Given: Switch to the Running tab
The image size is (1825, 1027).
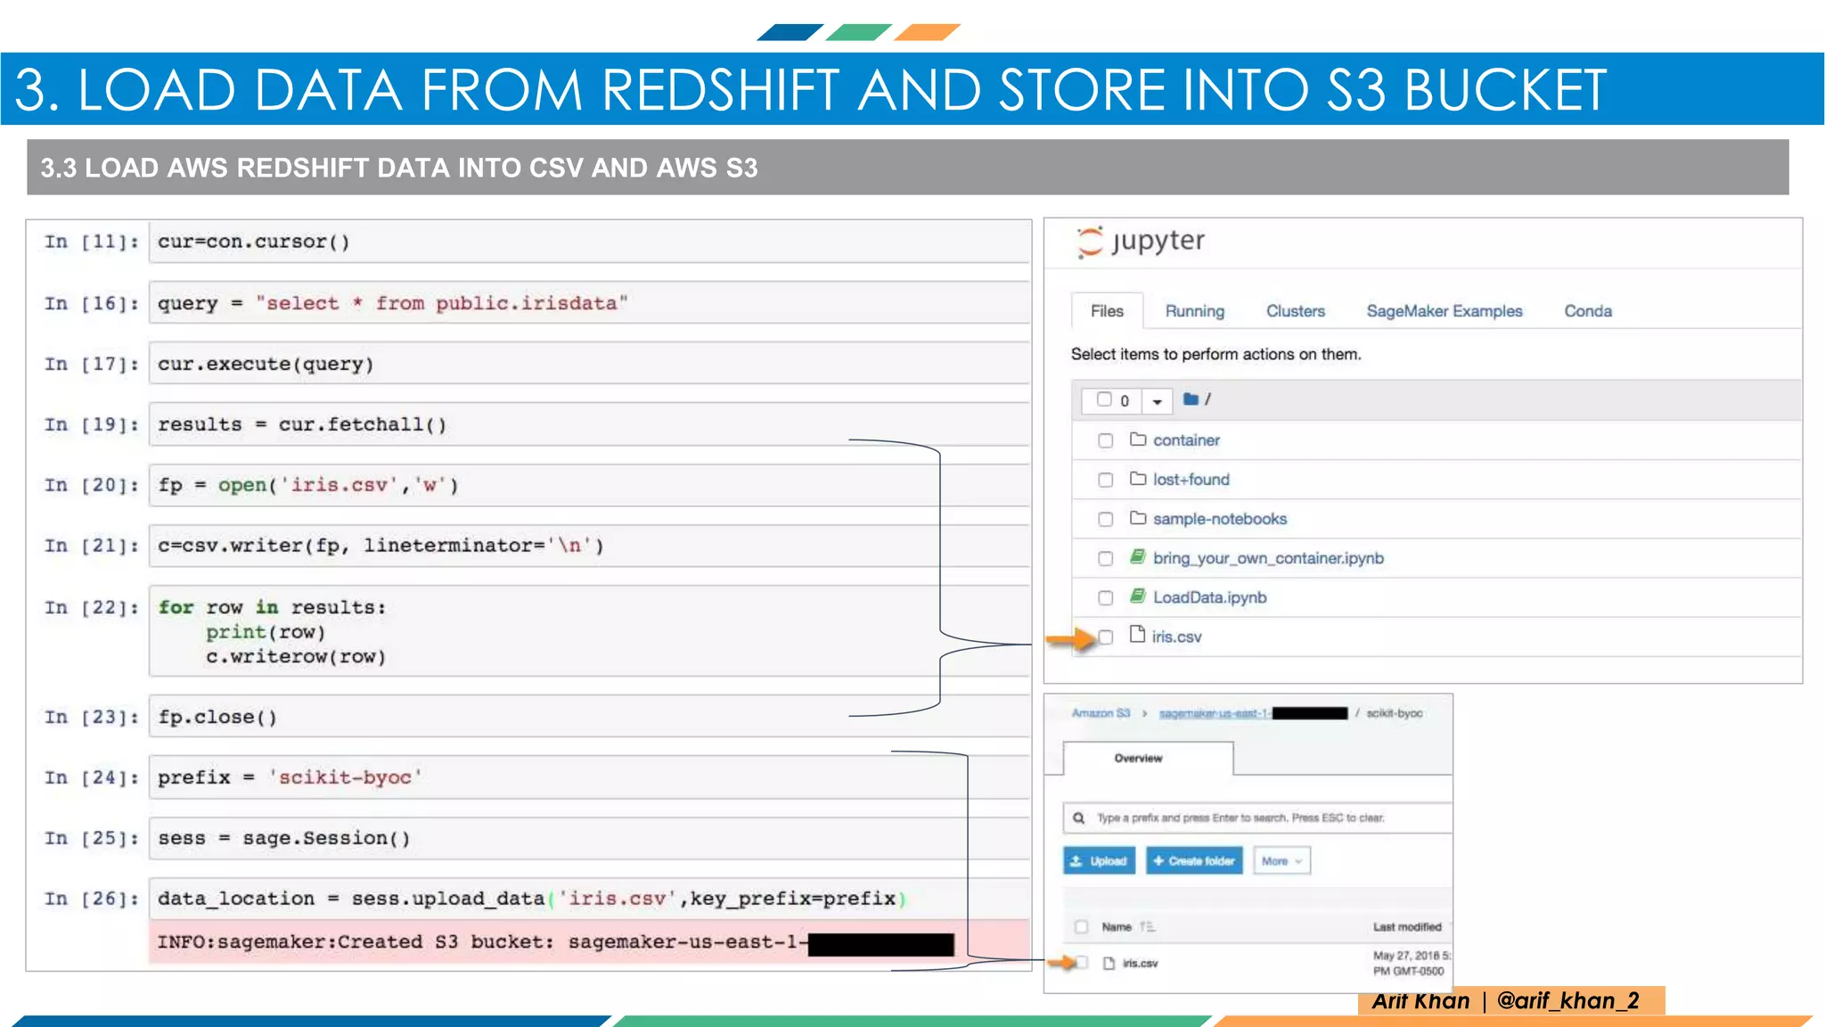Looking at the screenshot, I should [1194, 311].
